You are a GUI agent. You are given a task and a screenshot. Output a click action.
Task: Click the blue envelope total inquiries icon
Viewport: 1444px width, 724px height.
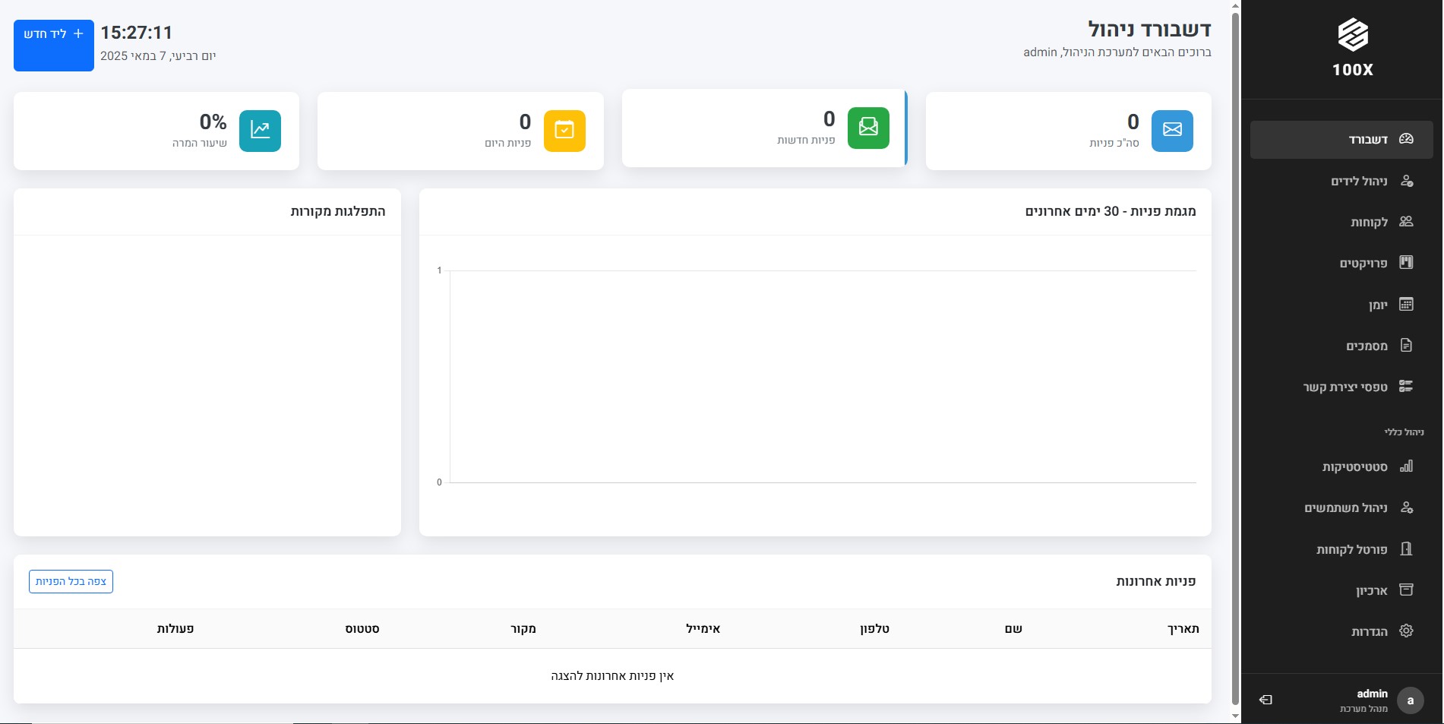(1172, 130)
